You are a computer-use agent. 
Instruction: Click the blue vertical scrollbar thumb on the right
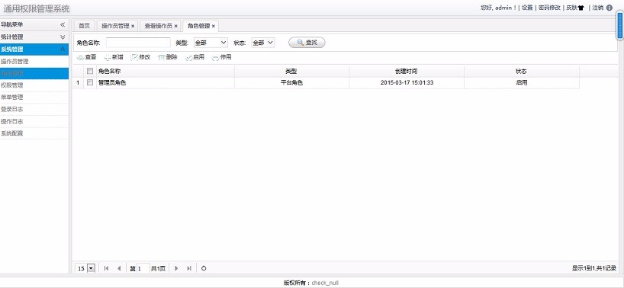pyautogui.click(x=620, y=25)
